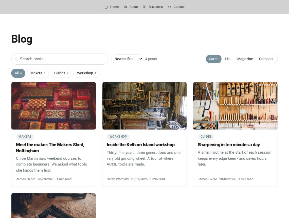
Task: Switch to Cards view
Action: (x=213, y=59)
